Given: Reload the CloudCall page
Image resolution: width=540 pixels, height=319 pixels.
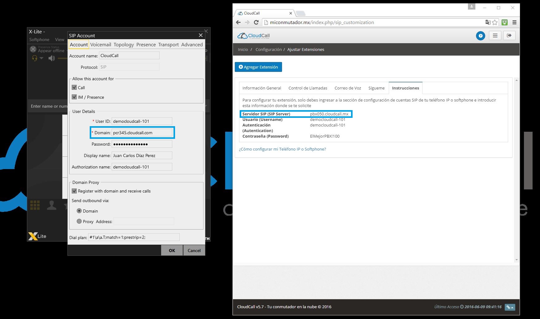Looking at the screenshot, I should (x=256, y=22).
